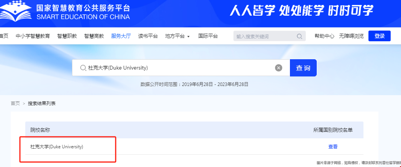The height and width of the screenshot is (167, 401).
Task: Open the 首页 nav item
Action: point(4,36)
